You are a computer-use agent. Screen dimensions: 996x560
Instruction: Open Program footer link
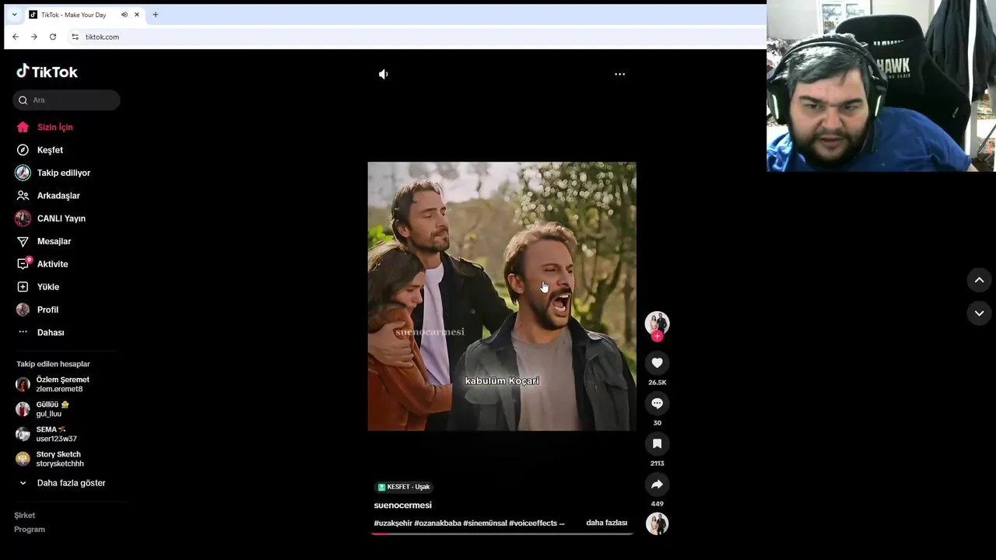click(30, 529)
